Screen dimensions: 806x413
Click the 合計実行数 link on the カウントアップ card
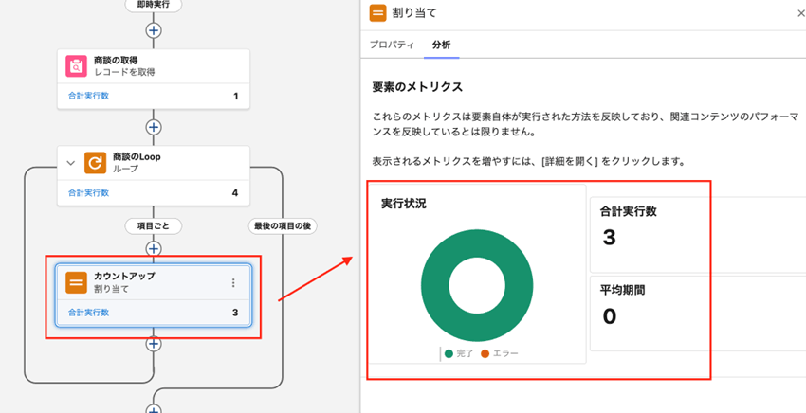88,313
